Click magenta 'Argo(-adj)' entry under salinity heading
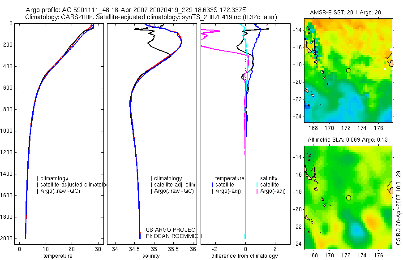The image size is (403, 260). click(273, 191)
